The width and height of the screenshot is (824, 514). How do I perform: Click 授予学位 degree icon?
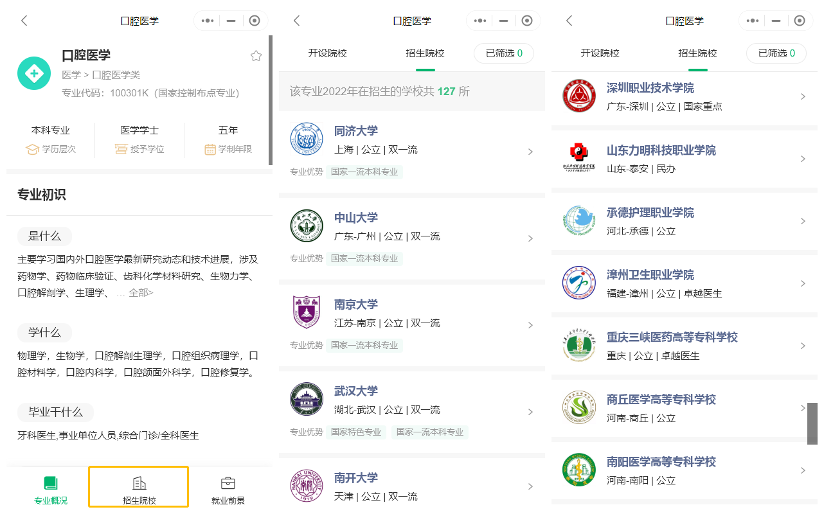[x=121, y=150]
